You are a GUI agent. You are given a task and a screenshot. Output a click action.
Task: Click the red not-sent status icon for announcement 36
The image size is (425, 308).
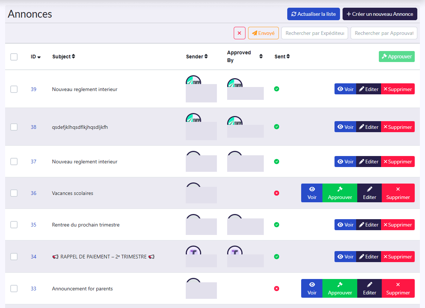click(x=277, y=193)
